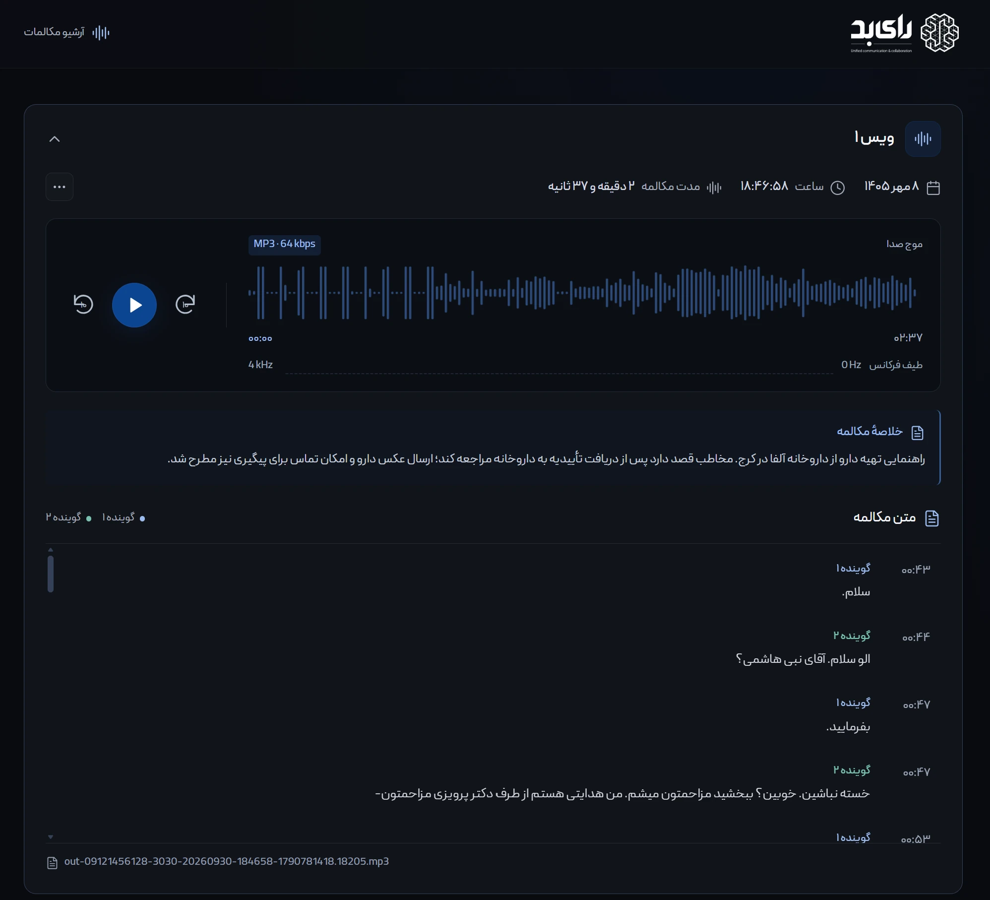This screenshot has width=990, height=900.
Task: Click the clock icon beside ساعت
Action: 837,188
